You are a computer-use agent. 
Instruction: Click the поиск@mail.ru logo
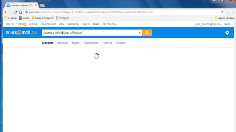(21, 33)
